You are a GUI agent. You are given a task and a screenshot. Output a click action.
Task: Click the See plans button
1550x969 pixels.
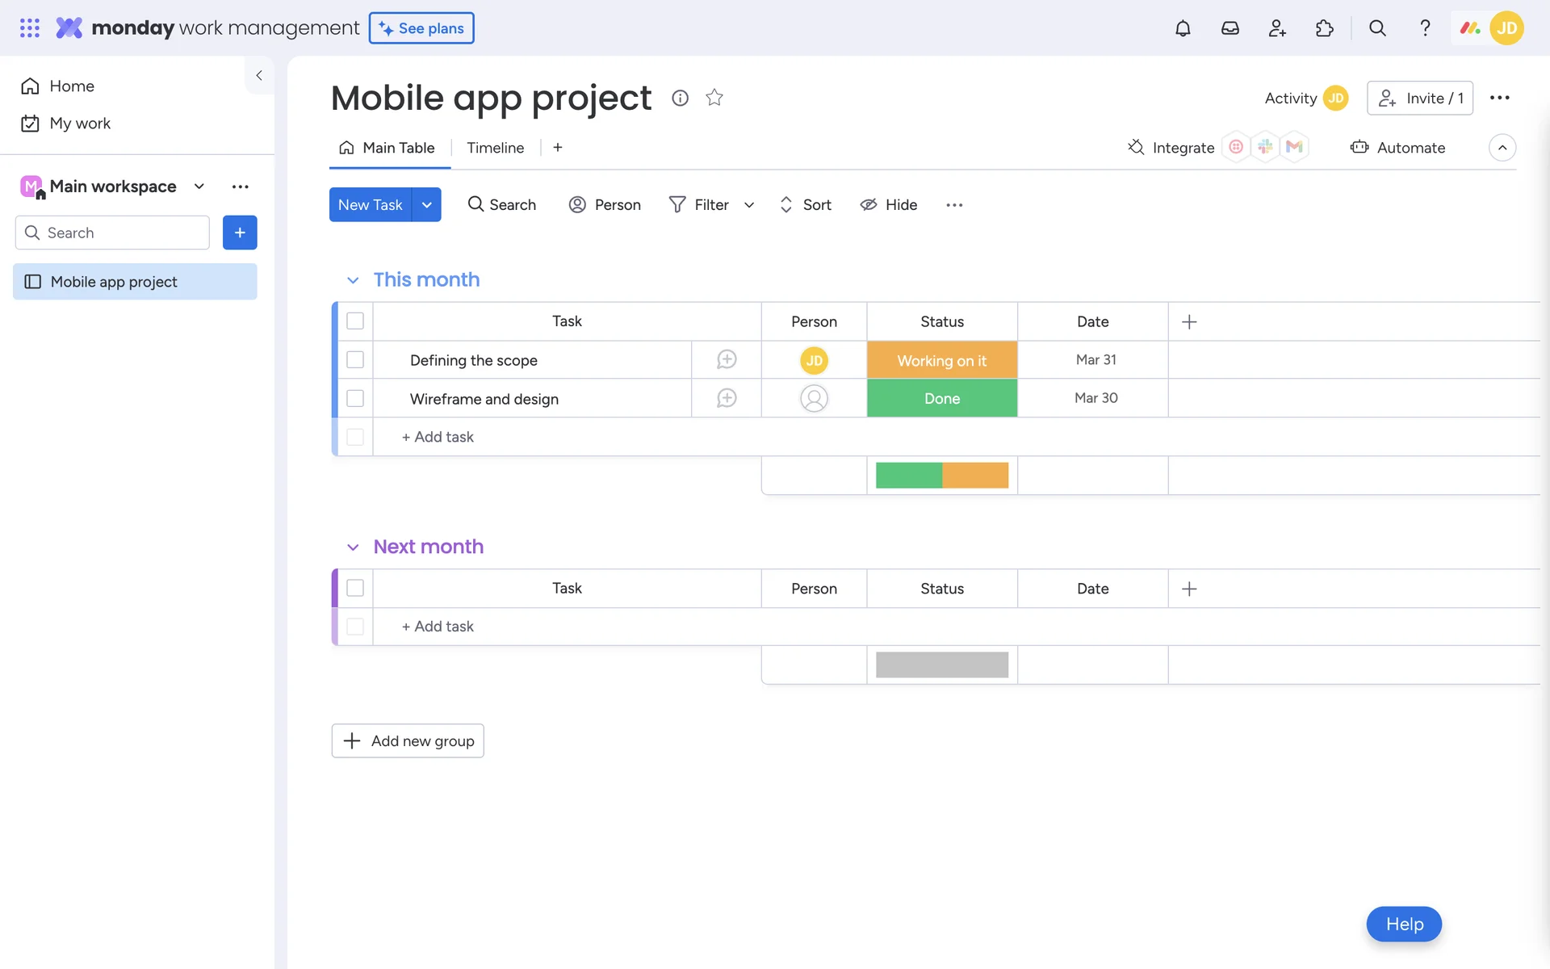421,28
